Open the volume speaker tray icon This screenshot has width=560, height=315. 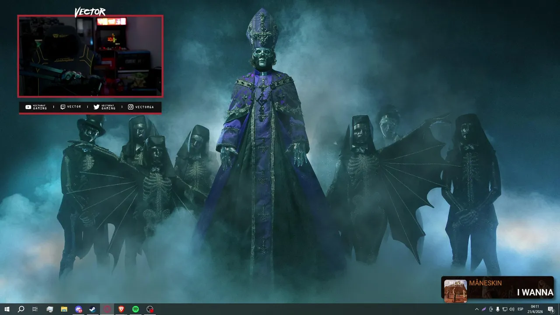(512, 309)
